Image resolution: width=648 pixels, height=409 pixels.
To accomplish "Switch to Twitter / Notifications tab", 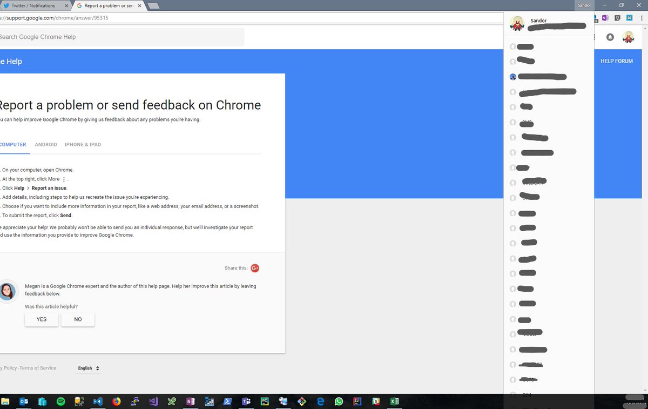I will (37, 5).
